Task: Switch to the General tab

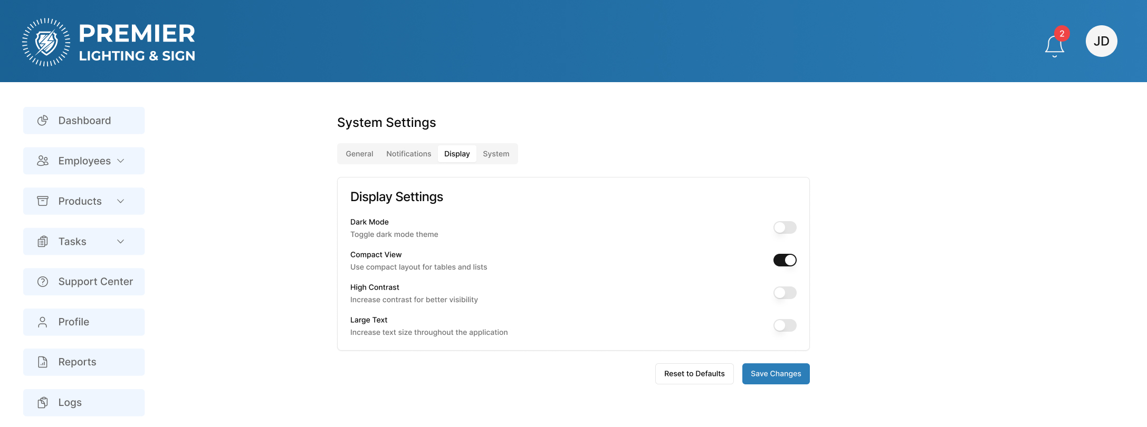Action: [x=359, y=154]
